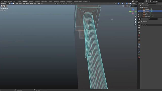162x91 pixels.
Task: Open the Window menu
Action: coord(10,1)
